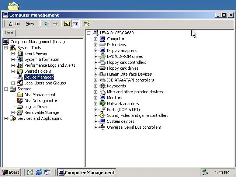Screen dimensions: 236x177
Task: Click the Shared Folders icon
Action: point(20,71)
